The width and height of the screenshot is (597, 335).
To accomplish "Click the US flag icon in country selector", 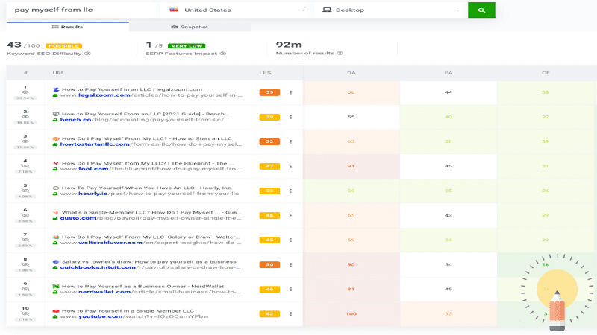I will (174, 10).
